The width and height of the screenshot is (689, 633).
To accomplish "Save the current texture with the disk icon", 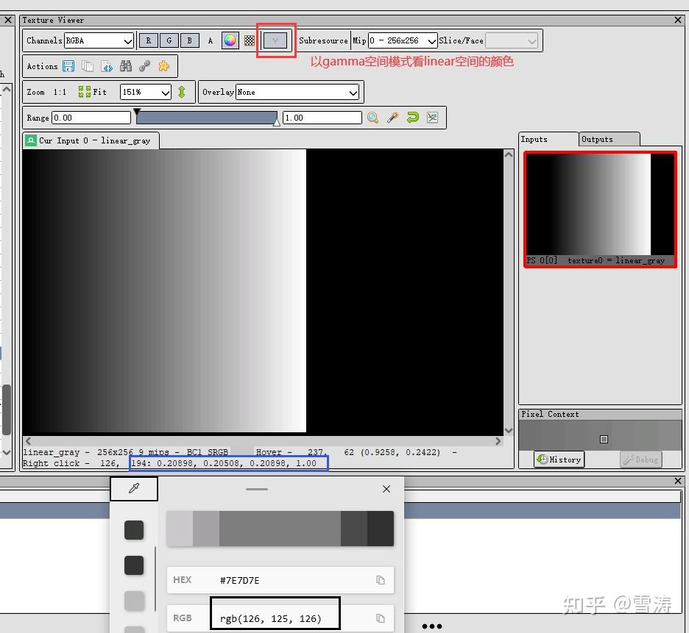I will 68,66.
